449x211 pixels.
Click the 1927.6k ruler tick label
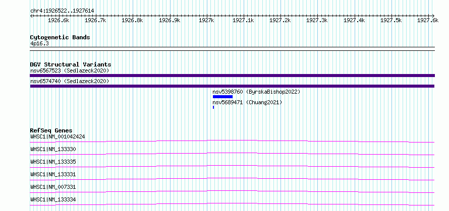428,20
